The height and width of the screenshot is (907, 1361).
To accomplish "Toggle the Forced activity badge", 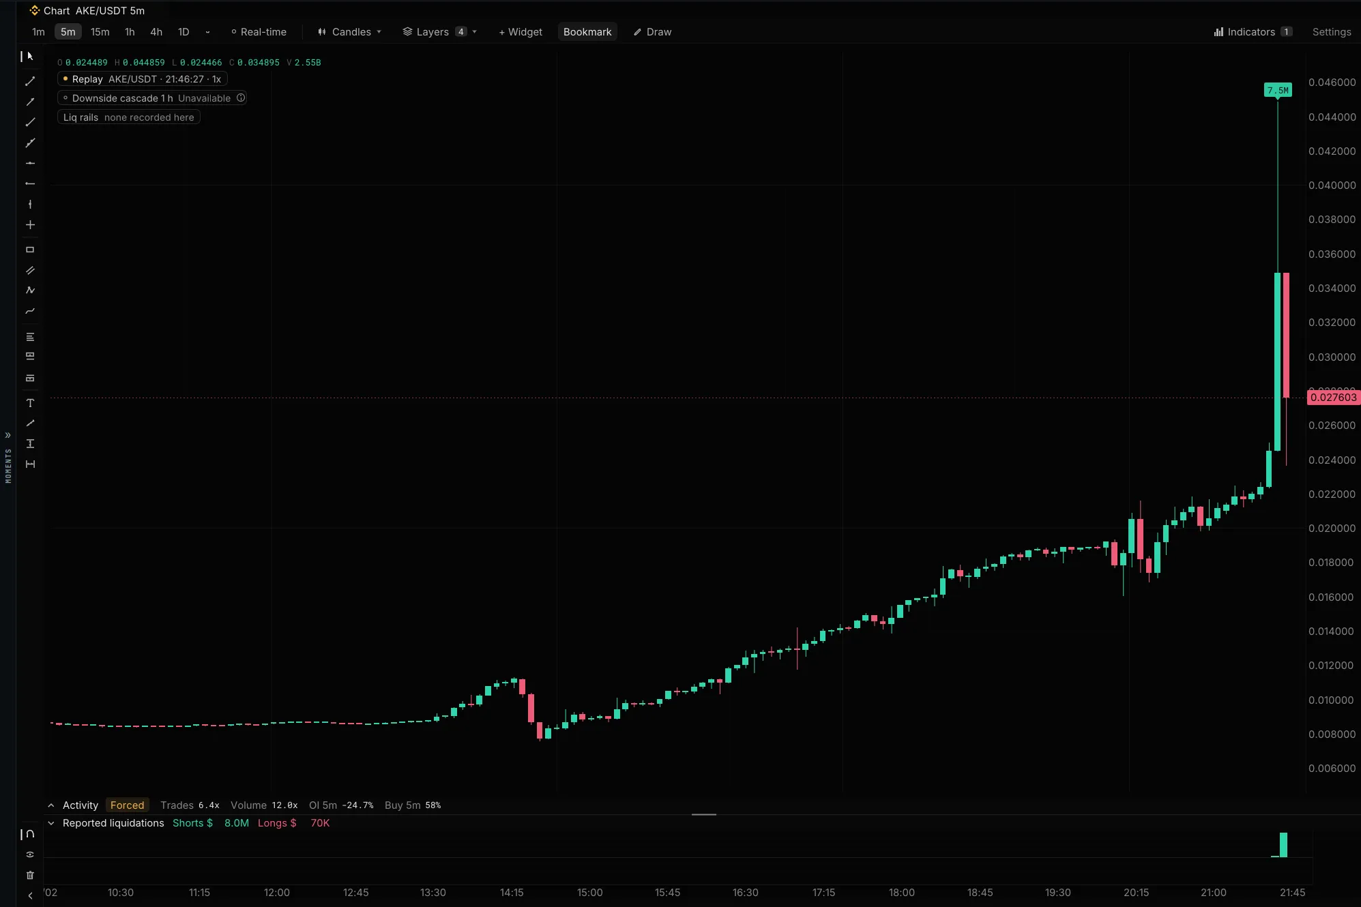I will (127, 805).
